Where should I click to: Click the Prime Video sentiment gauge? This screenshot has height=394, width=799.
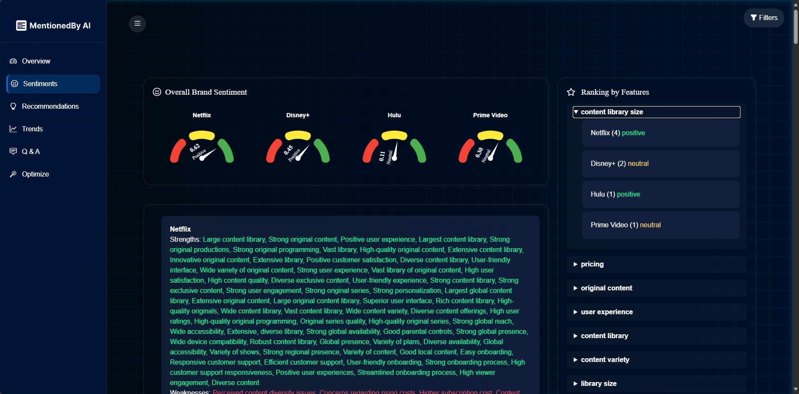tap(490, 147)
